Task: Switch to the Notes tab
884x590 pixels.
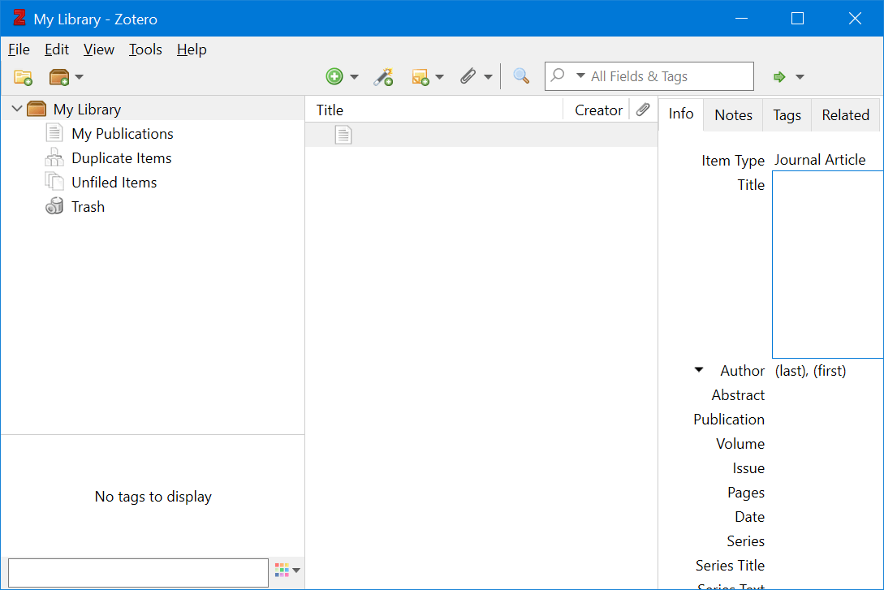Action: 732,114
